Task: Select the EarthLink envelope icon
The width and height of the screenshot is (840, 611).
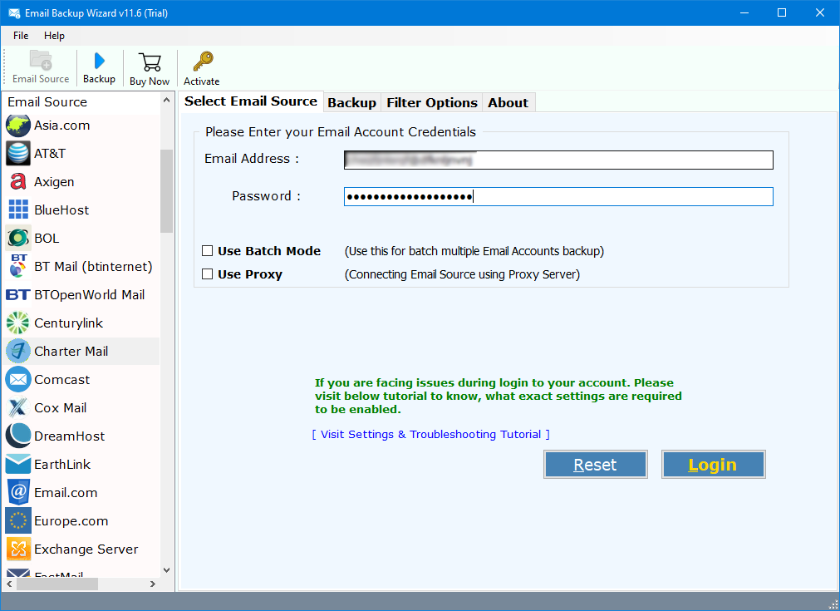Action: (x=18, y=464)
